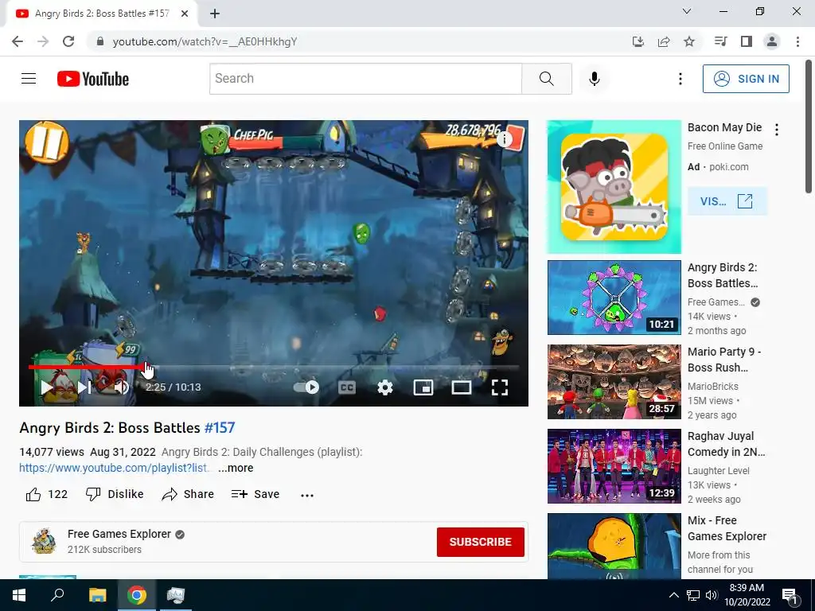Open Mario Party 9 Boss Rush thumbnail
The width and height of the screenshot is (815, 611).
614,382
